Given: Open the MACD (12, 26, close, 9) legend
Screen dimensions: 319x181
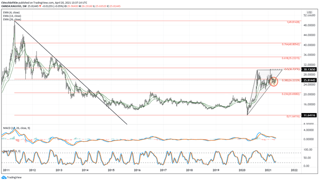Looking at the screenshot, I should (x=16, y=128).
